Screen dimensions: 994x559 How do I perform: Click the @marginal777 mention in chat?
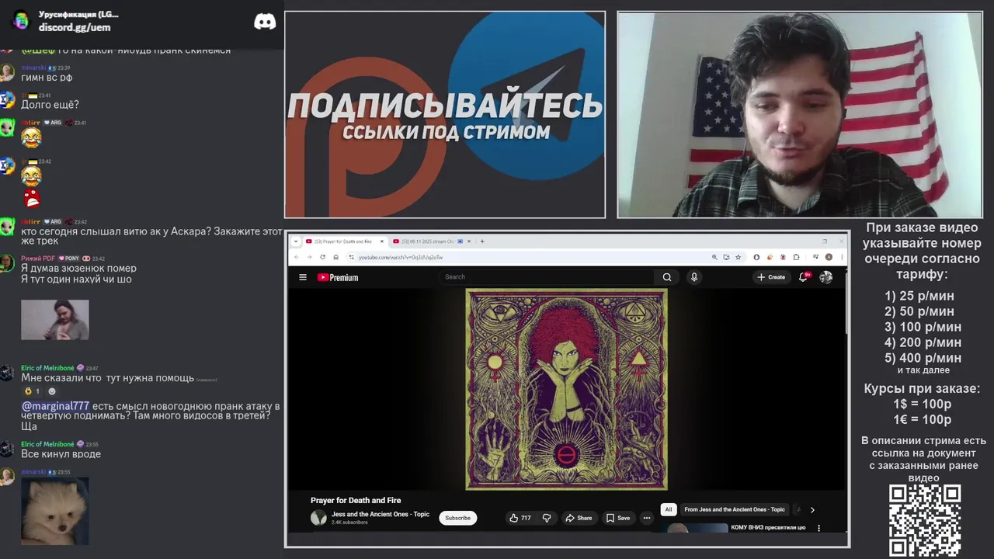(x=55, y=406)
